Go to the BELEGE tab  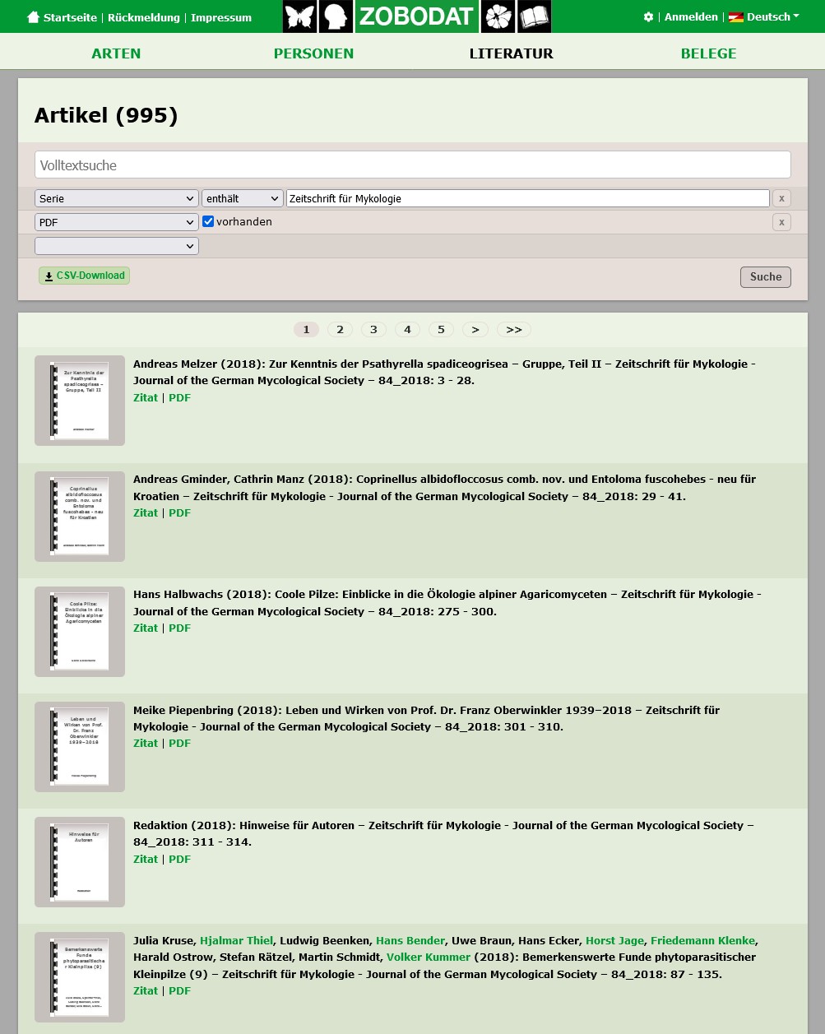[708, 53]
